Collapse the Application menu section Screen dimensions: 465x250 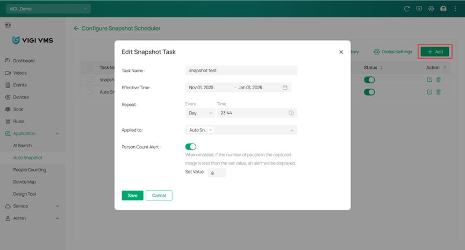[x=58, y=134]
